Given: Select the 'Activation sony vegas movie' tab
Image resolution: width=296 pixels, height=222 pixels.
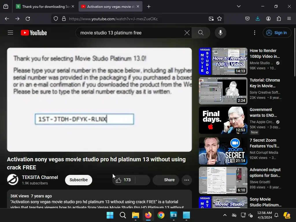Looking at the screenshot, I should [110, 6].
